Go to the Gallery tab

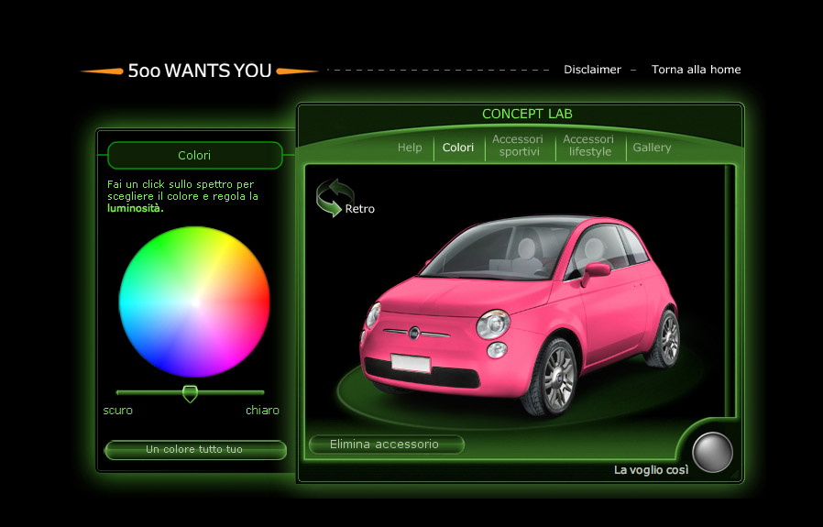click(x=652, y=148)
